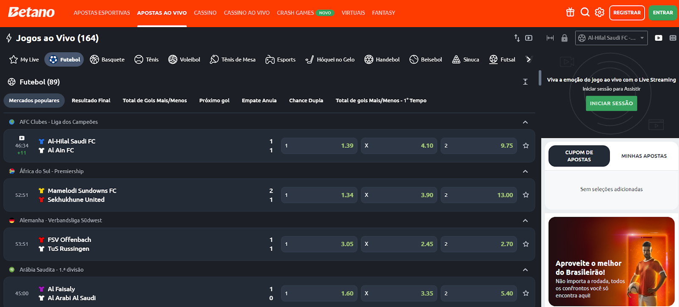
Task: Toggle favorite on FSV Offenbach match
Action: tap(526, 244)
